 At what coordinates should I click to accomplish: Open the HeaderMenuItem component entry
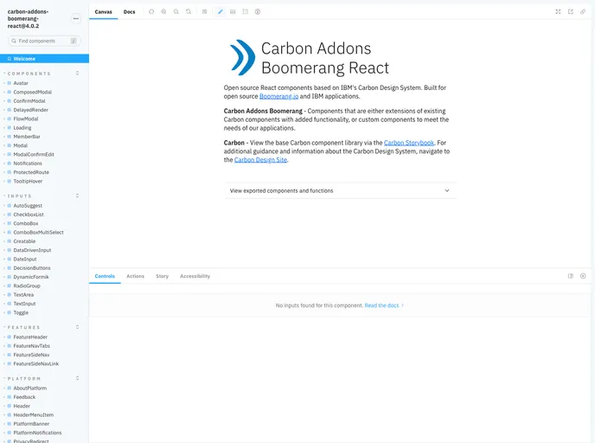point(34,415)
